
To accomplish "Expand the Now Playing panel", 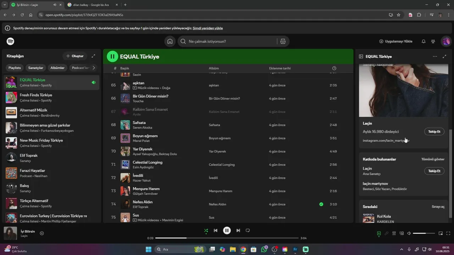I will (x=444, y=56).
